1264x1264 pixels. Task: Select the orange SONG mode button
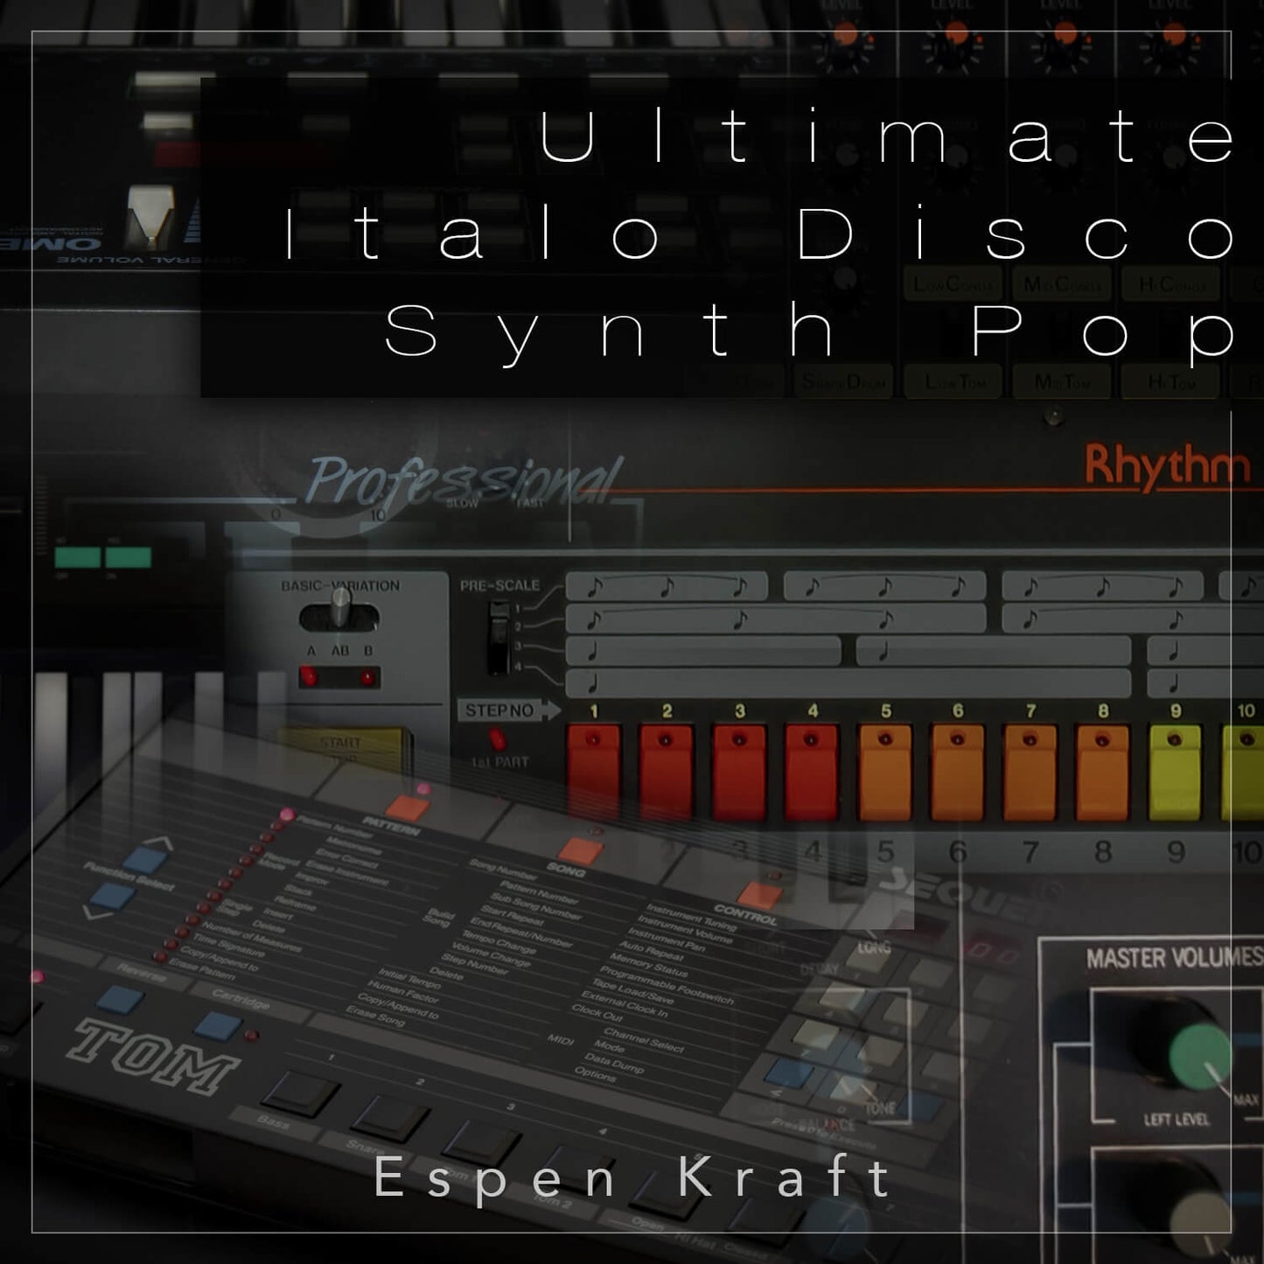581,850
